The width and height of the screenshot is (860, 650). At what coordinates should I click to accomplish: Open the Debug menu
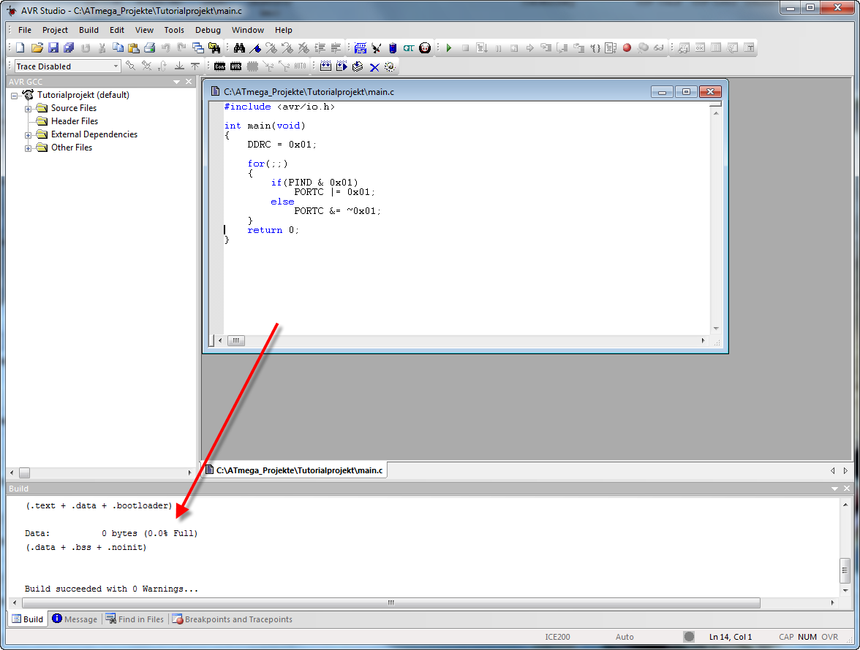tap(208, 30)
